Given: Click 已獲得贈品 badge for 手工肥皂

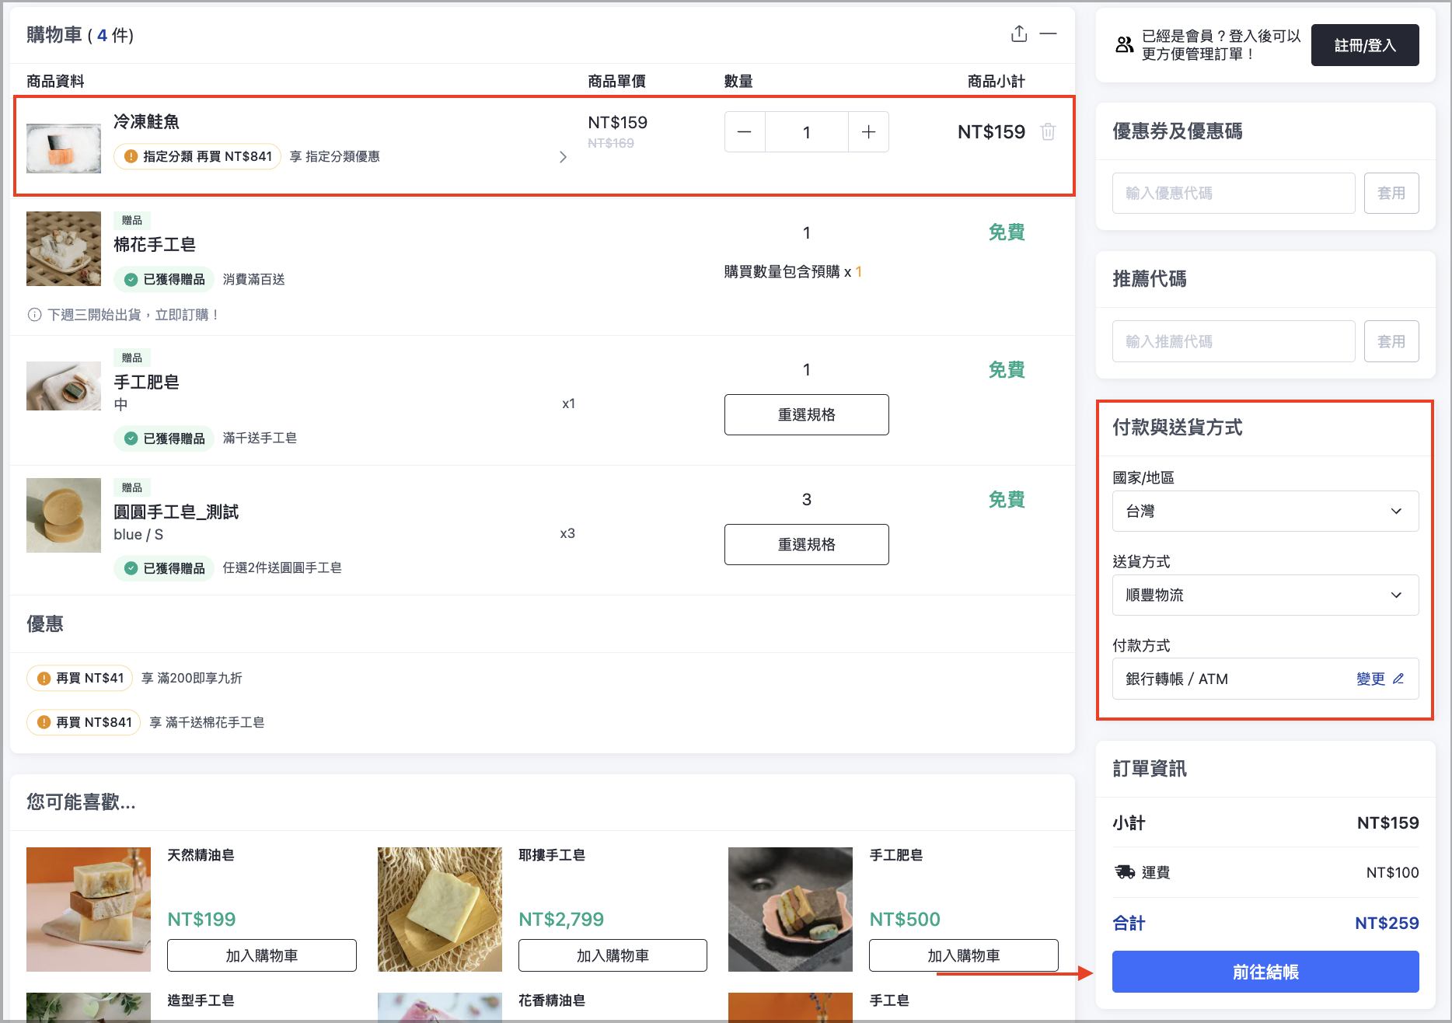Looking at the screenshot, I should 164,439.
